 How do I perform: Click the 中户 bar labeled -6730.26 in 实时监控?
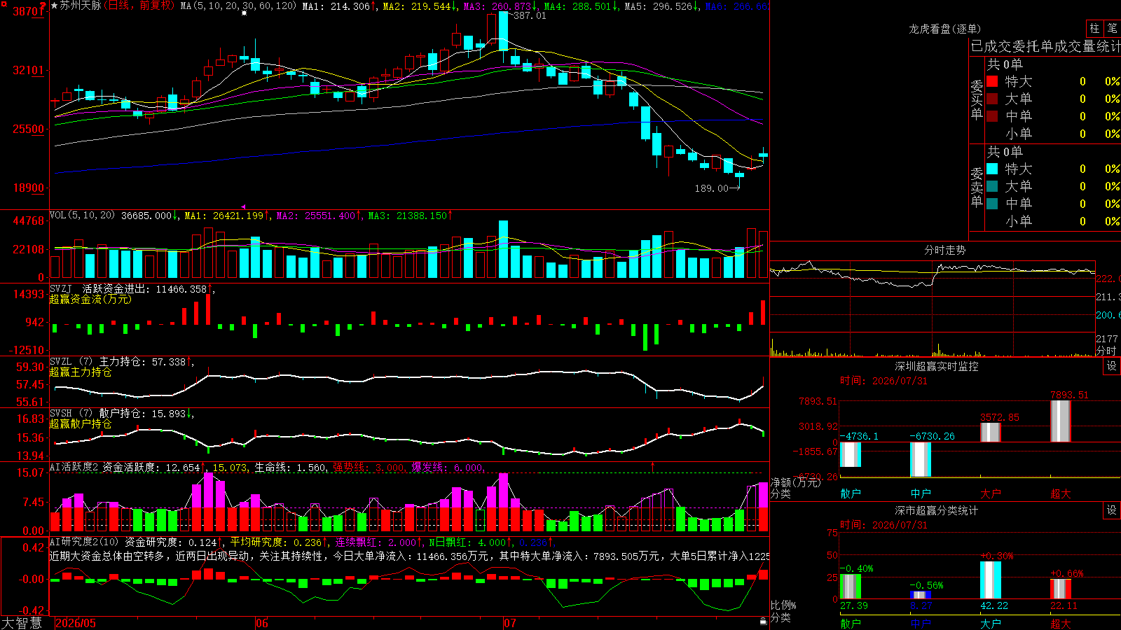coord(921,460)
